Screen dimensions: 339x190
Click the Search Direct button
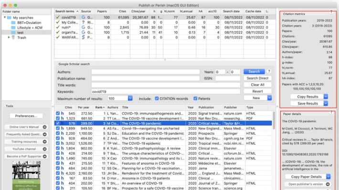257,78
